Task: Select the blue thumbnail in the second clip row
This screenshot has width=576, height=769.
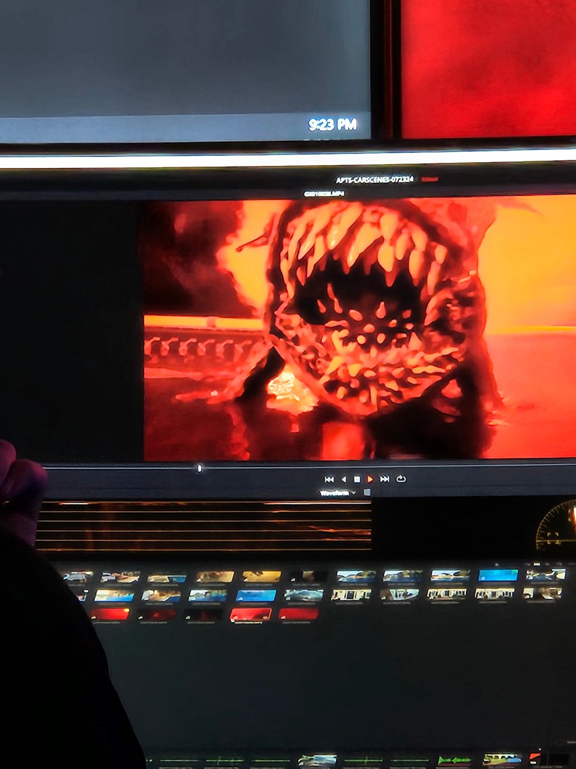Action: [256, 595]
